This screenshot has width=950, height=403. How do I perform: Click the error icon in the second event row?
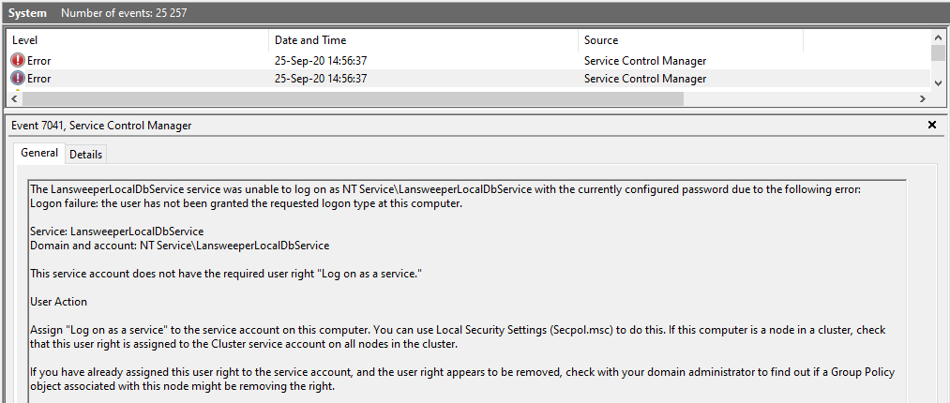click(x=18, y=79)
